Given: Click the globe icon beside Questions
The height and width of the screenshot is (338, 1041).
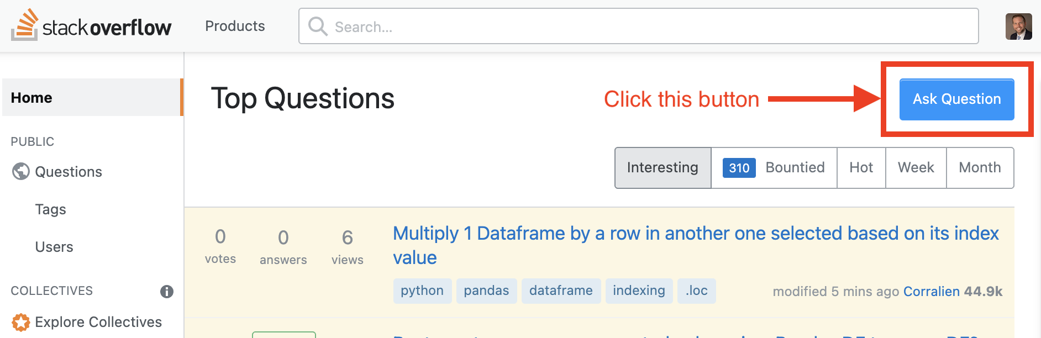Looking at the screenshot, I should point(21,172).
